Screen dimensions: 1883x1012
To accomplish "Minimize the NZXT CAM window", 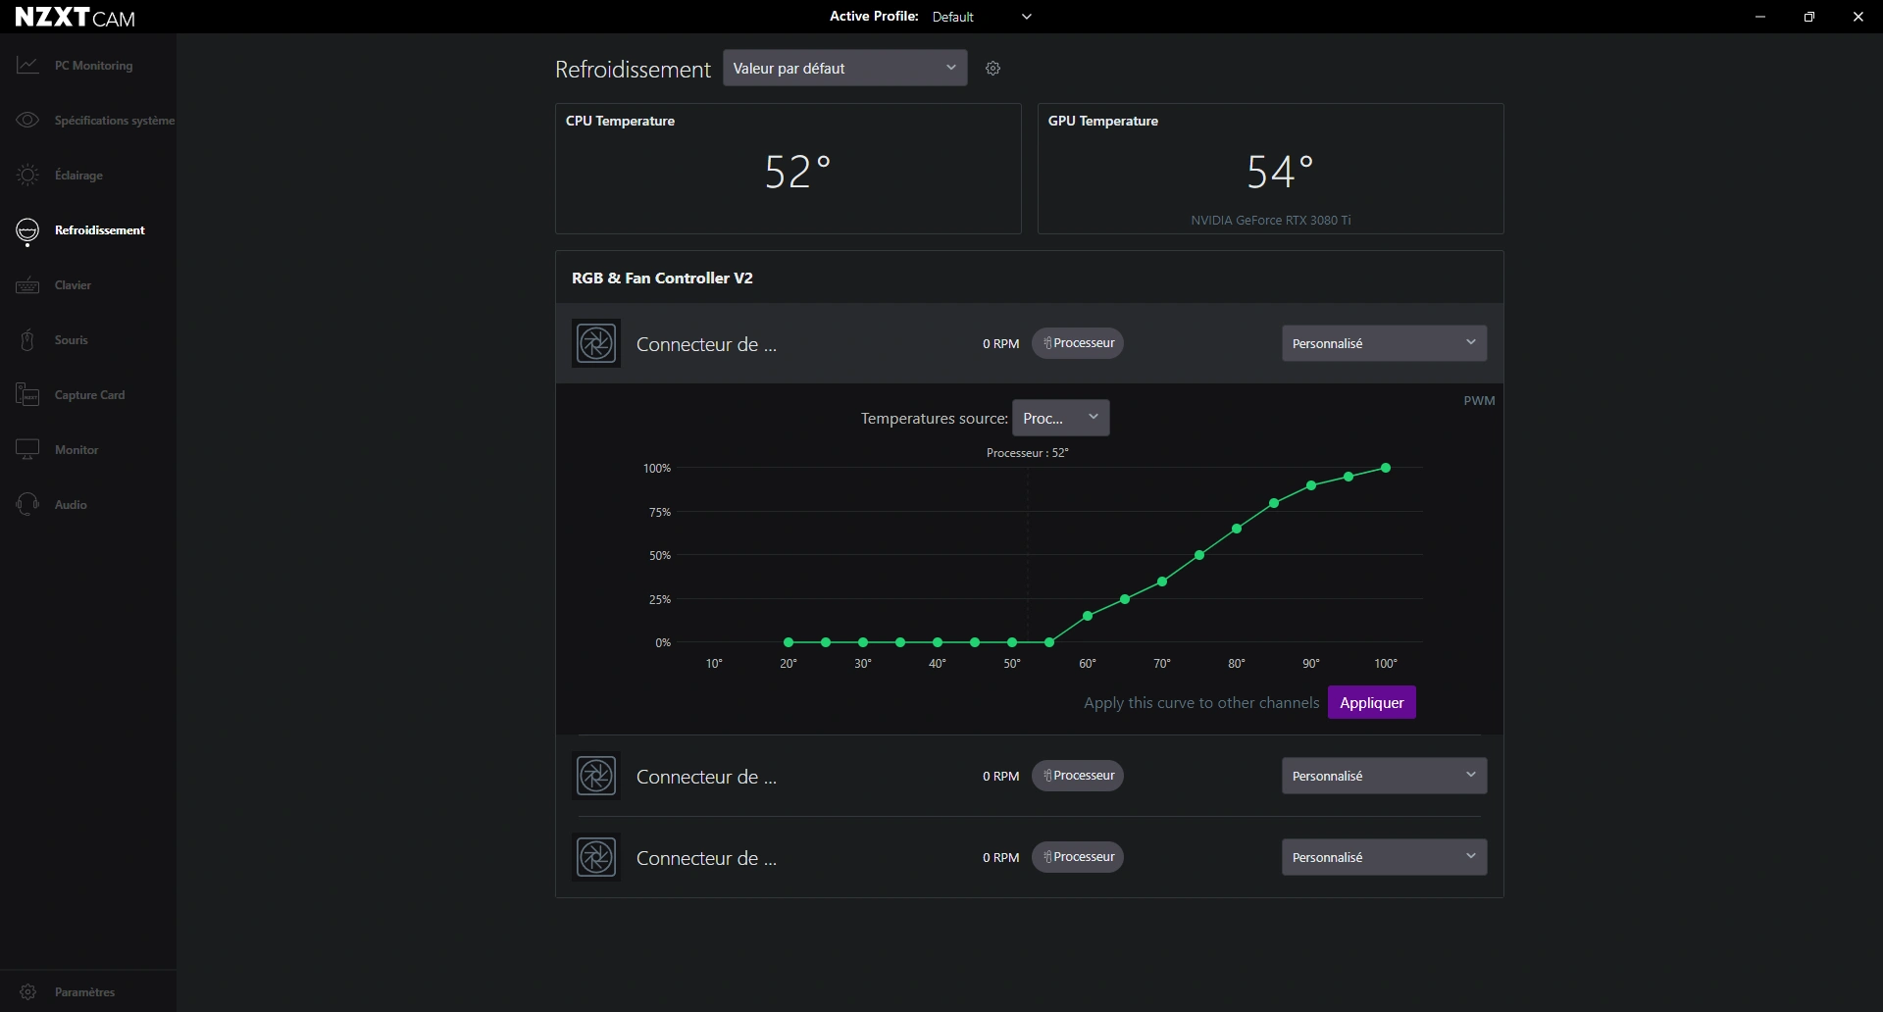I will pos(1760,17).
